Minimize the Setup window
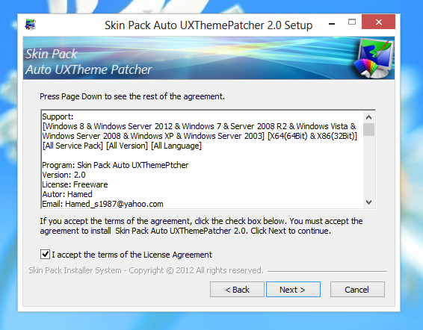 point(332,24)
